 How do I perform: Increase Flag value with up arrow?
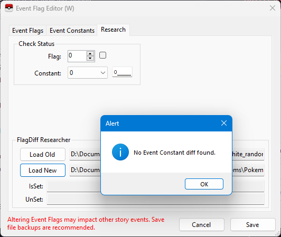coord(90,54)
